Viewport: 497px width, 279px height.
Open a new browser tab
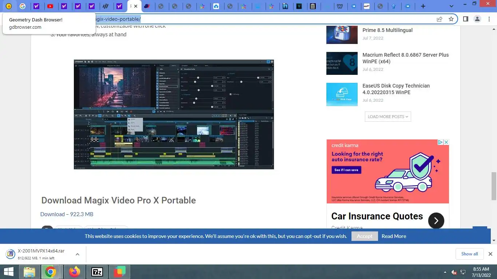tap(423, 6)
